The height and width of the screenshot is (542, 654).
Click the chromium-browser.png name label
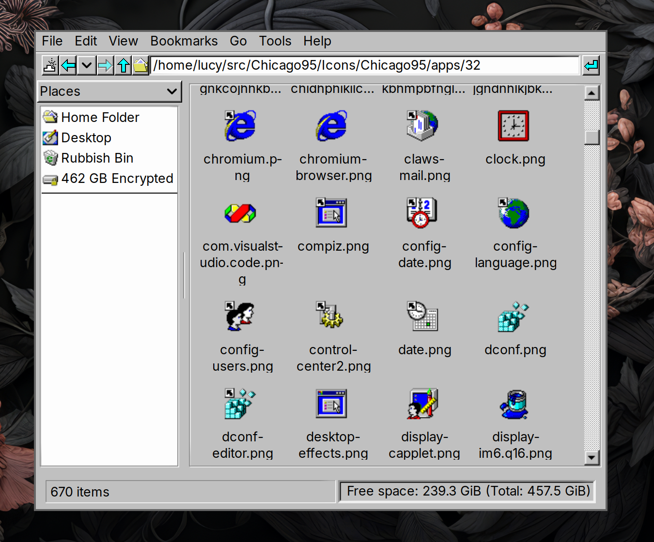(333, 167)
